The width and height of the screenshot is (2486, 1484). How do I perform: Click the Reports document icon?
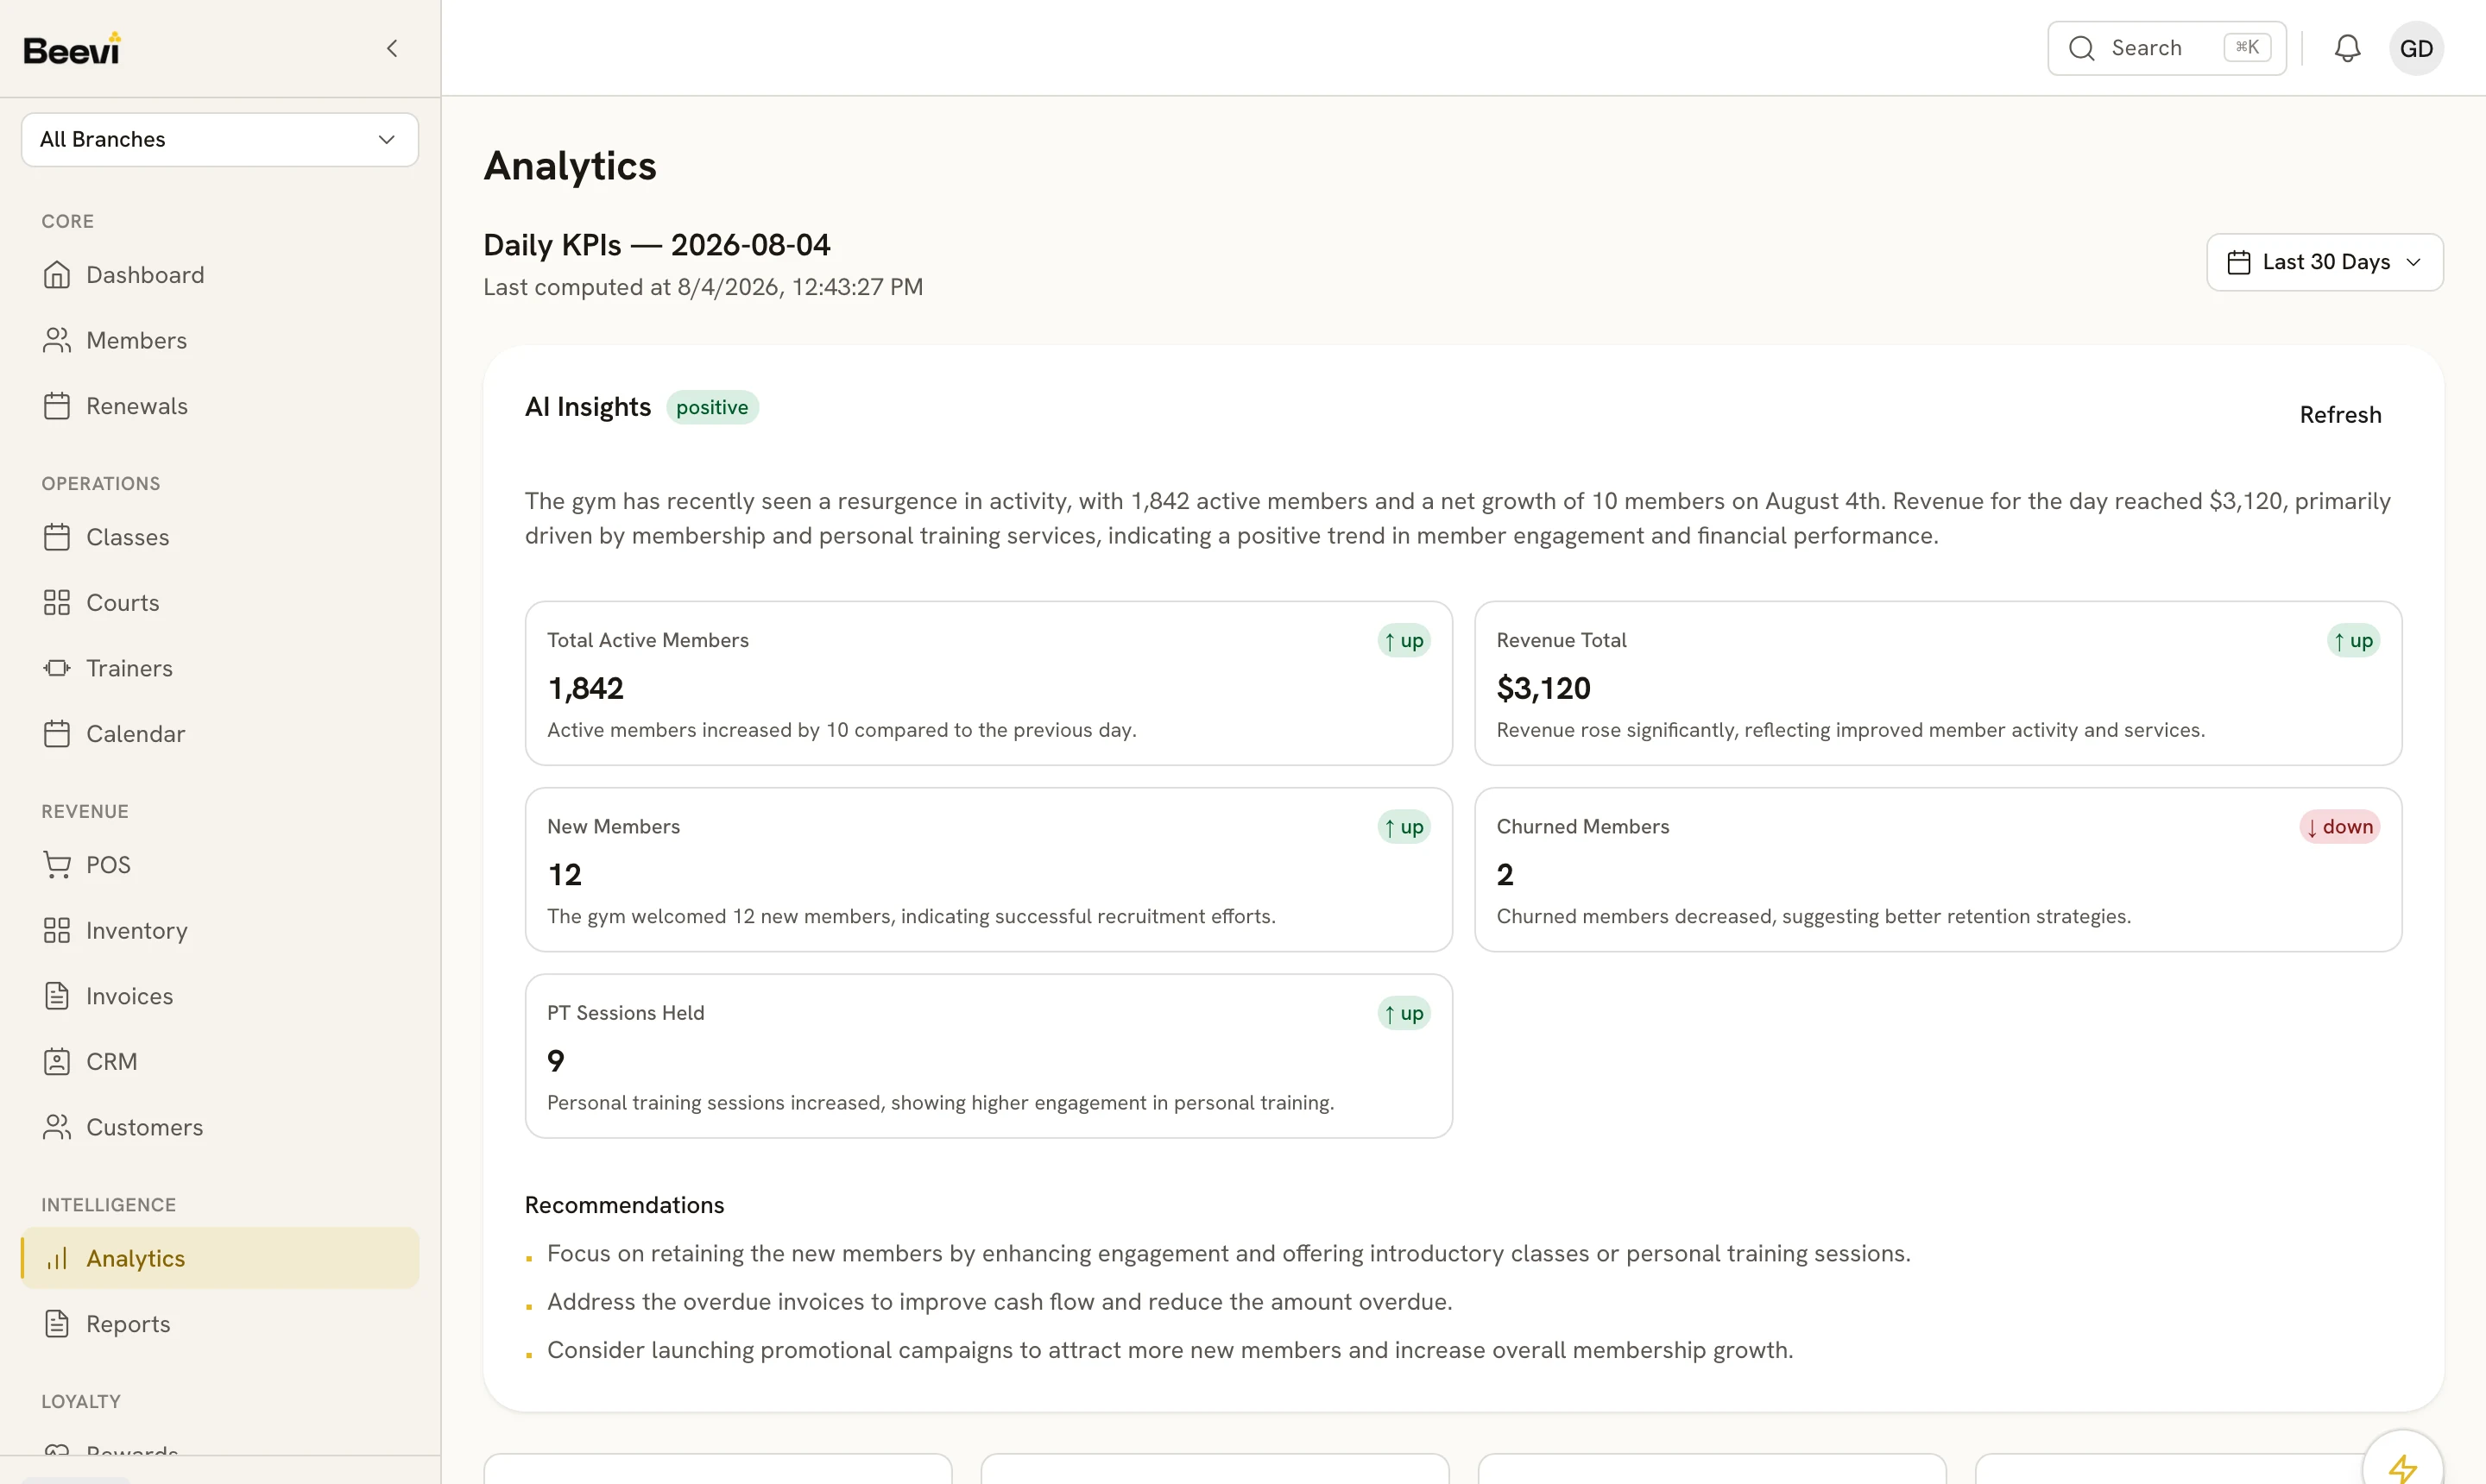(57, 1324)
